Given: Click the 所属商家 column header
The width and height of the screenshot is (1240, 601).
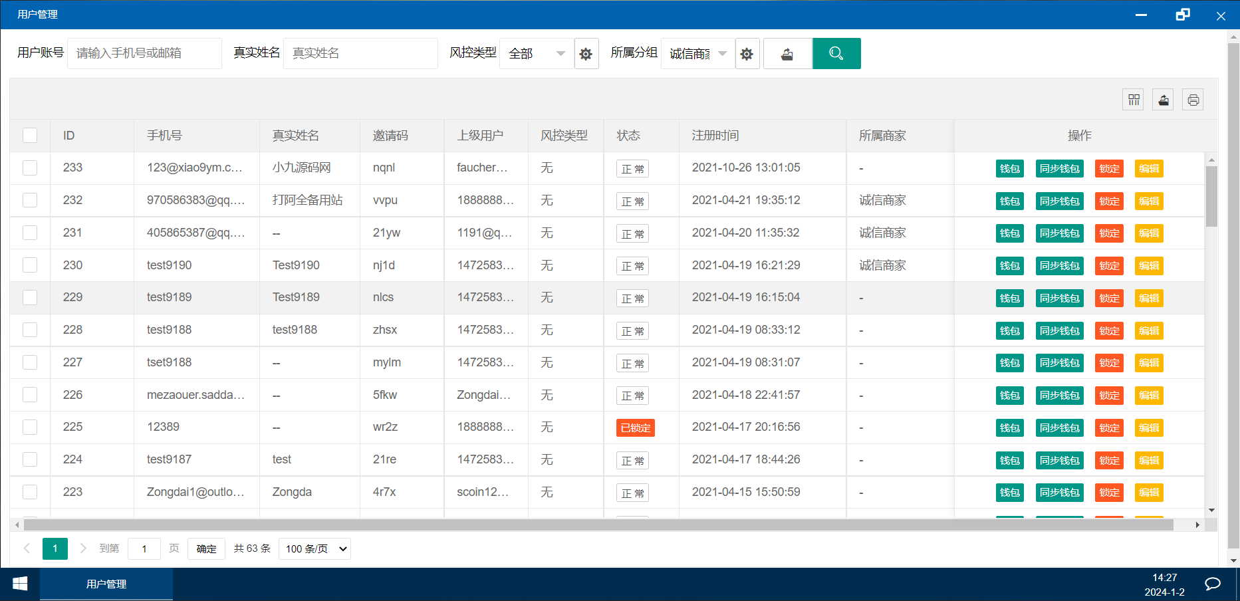Looking at the screenshot, I should coord(882,136).
